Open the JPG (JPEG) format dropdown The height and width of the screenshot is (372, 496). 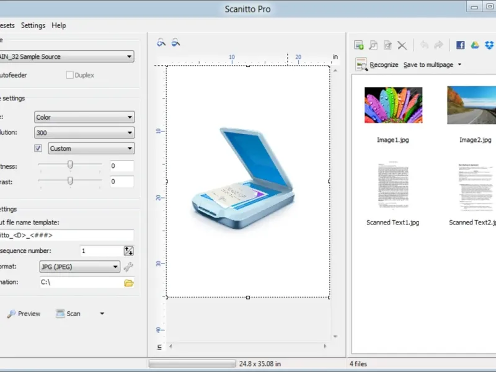click(80, 267)
